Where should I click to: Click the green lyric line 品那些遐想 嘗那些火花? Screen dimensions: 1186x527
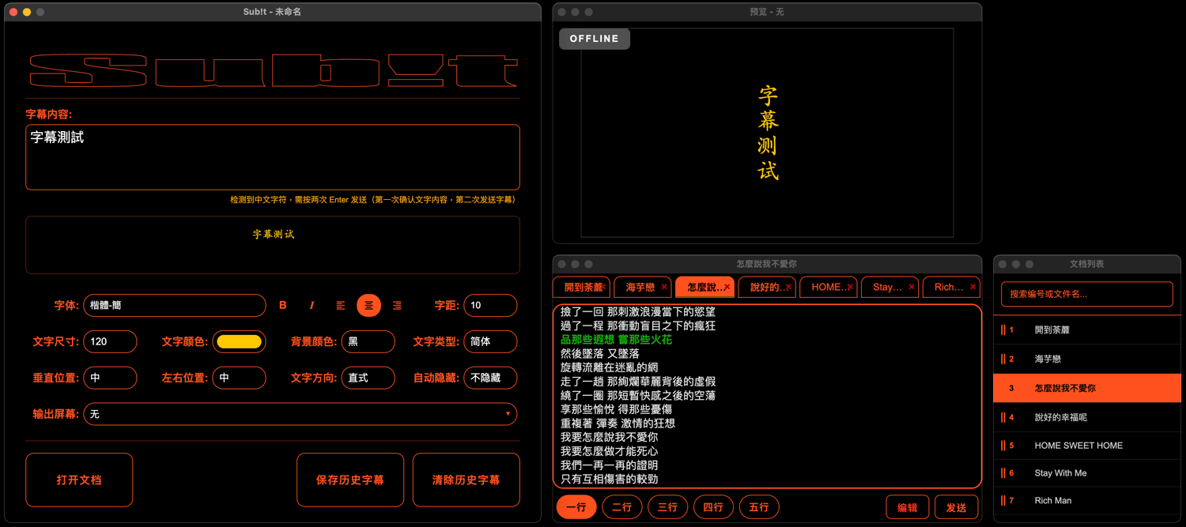pyautogui.click(x=617, y=340)
